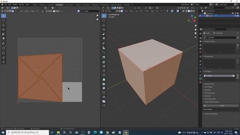Click the viewport camera view icon

point(195,33)
